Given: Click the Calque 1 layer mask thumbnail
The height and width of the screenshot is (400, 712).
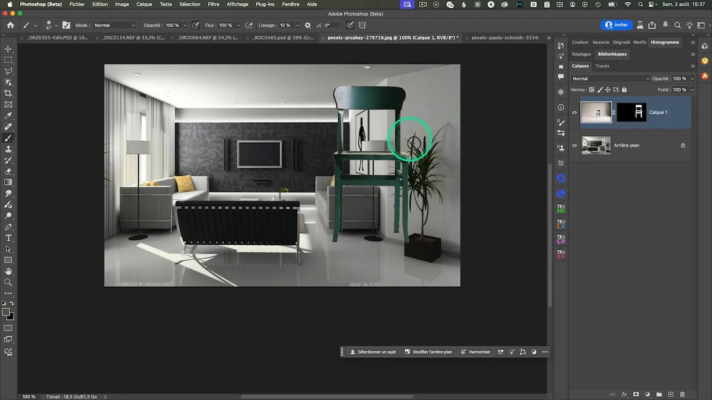Looking at the screenshot, I should tap(631, 112).
